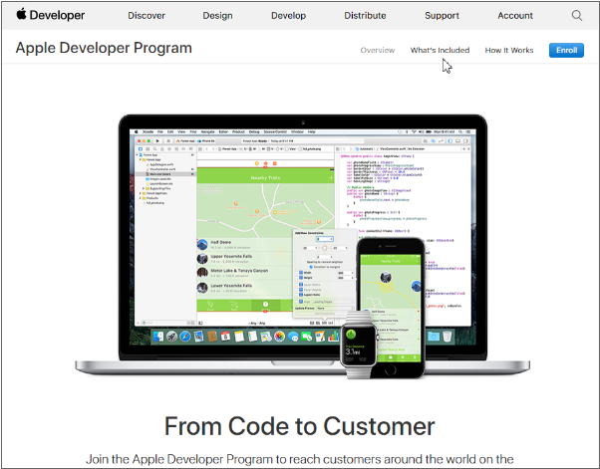Click the Apple Developer Program title
The width and height of the screenshot is (600, 469).
click(x=104, y=49)
